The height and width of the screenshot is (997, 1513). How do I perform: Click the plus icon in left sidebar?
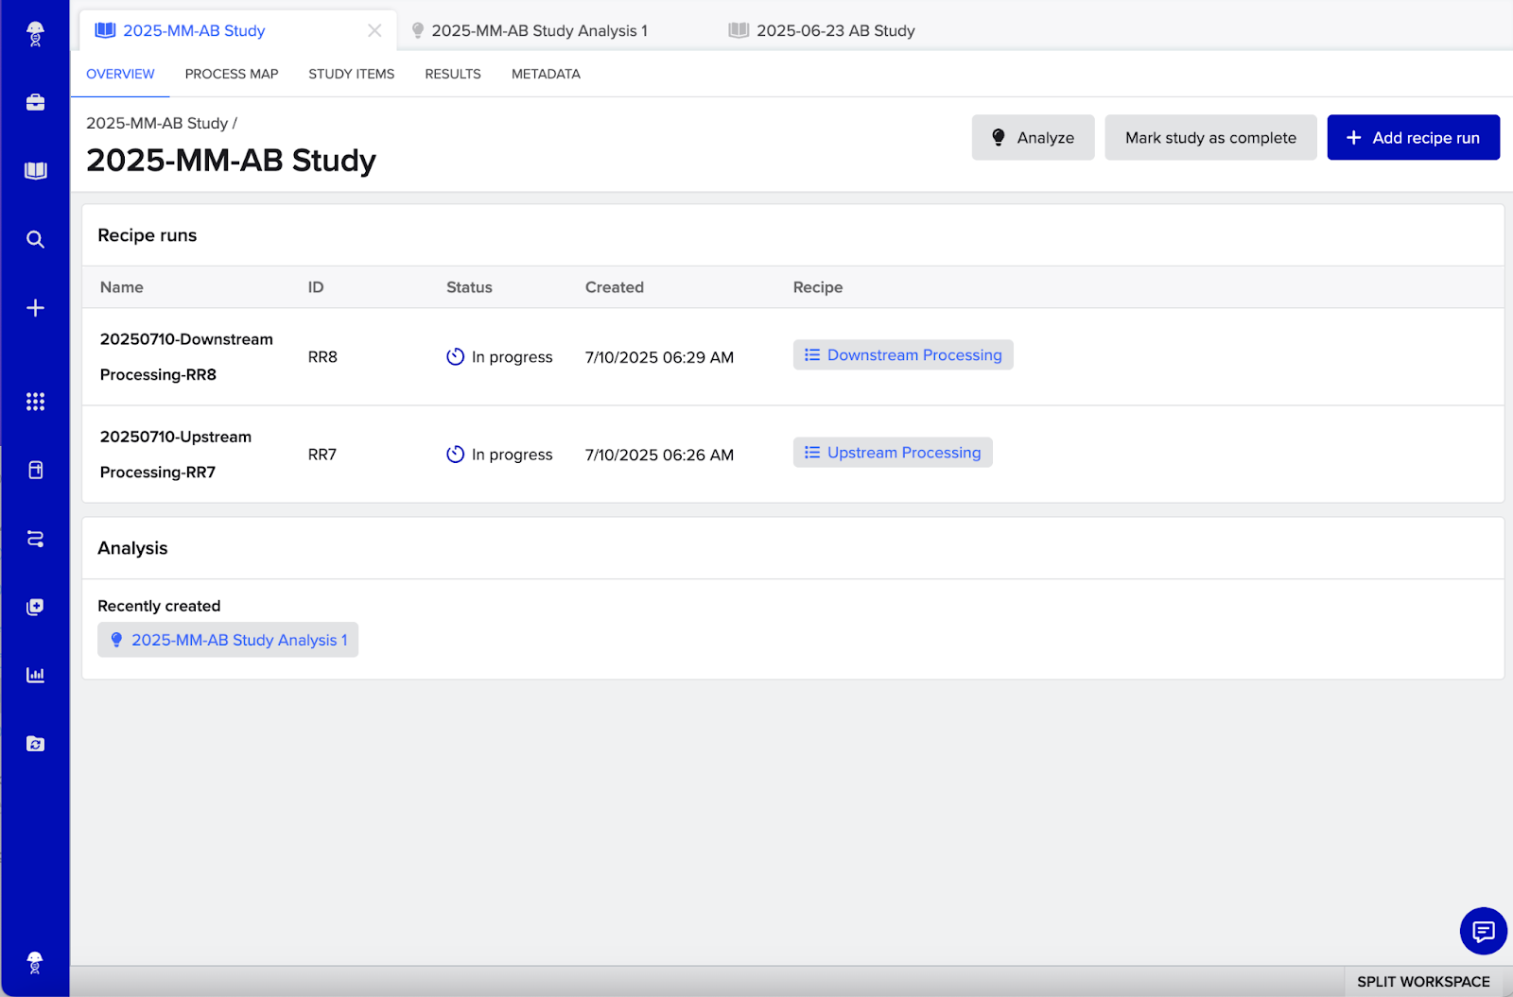(35, 308)
